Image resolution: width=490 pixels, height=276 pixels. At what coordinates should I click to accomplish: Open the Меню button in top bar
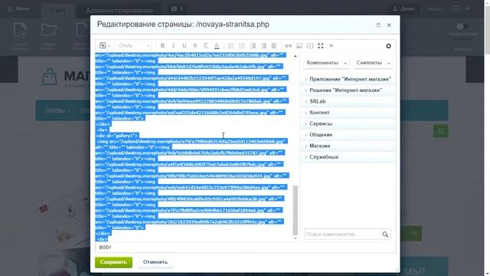[x=18, y=9]
